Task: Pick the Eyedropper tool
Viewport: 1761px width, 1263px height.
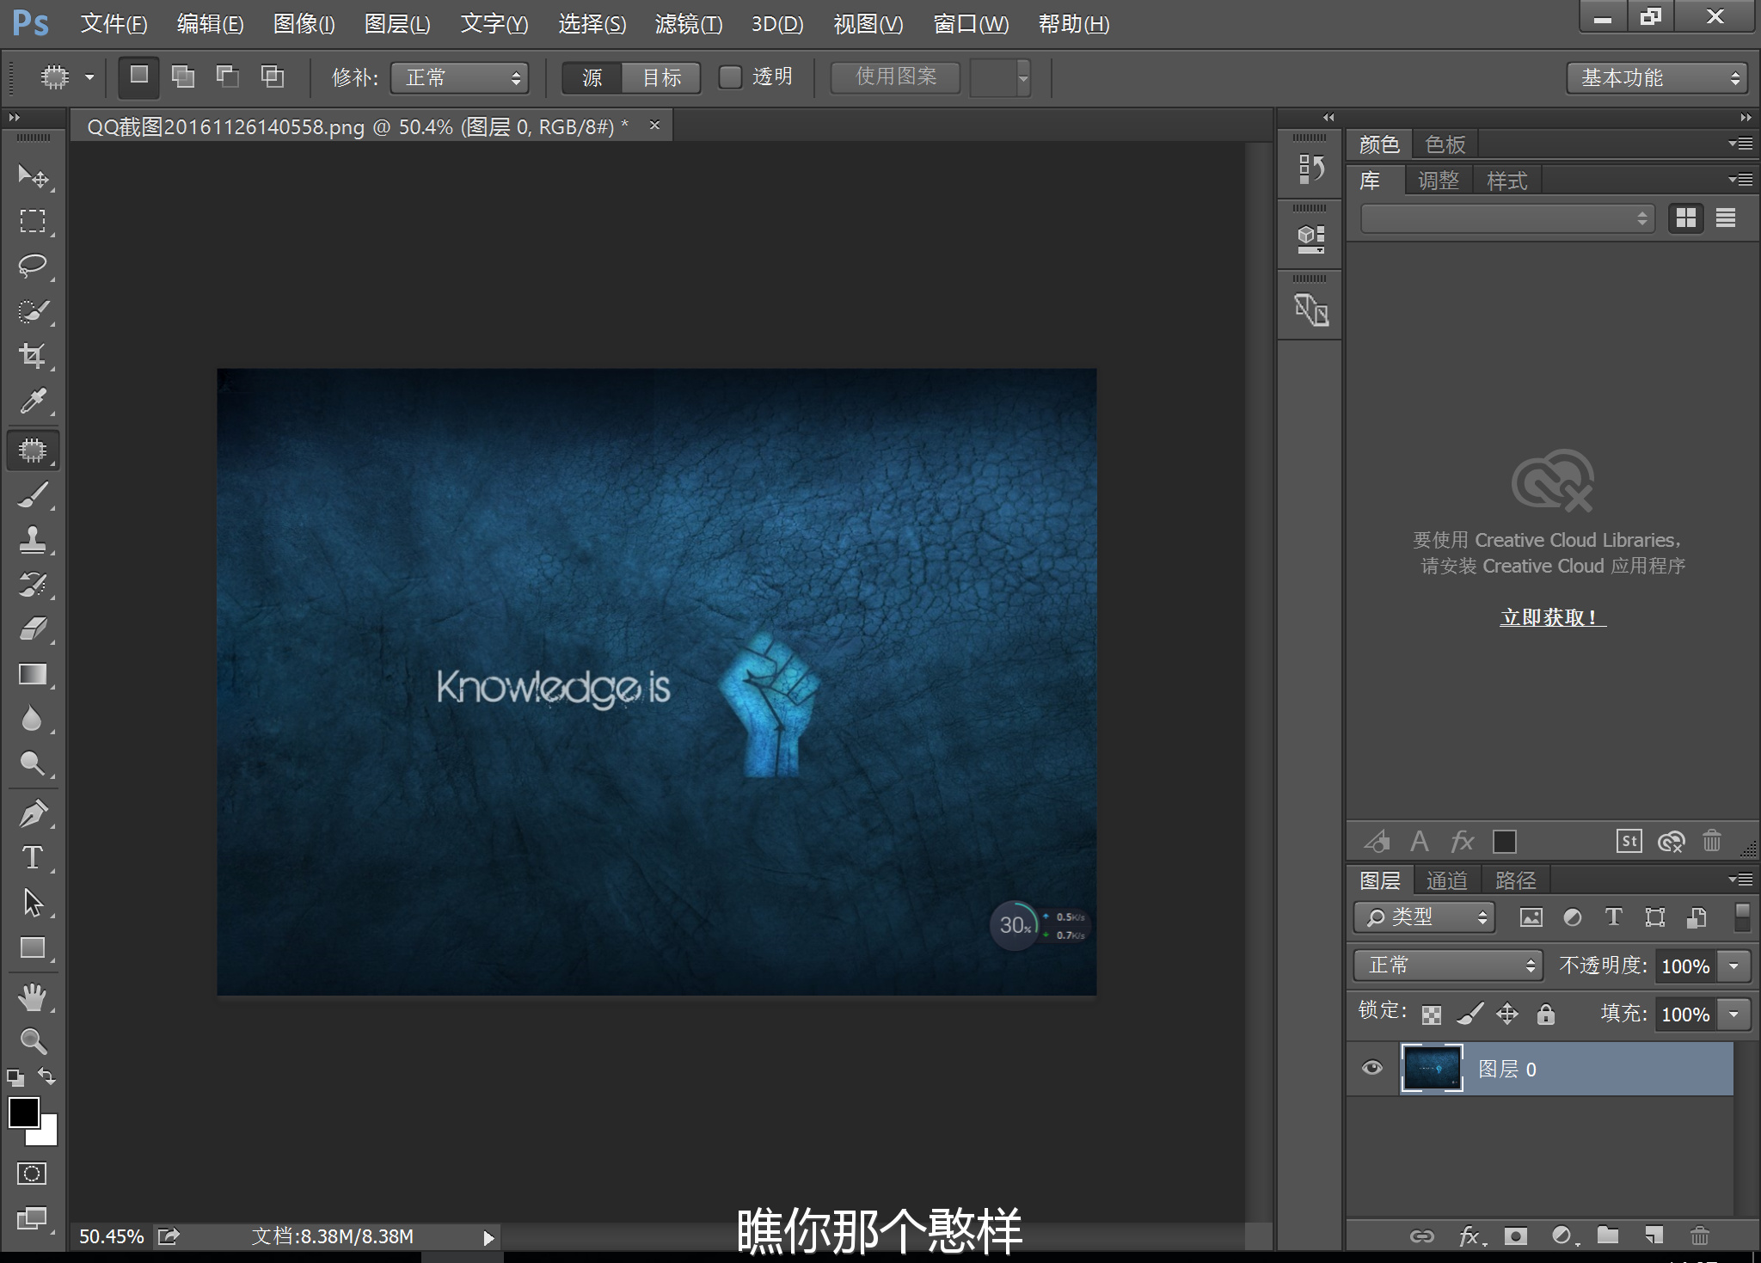Action: coord(33,401)
